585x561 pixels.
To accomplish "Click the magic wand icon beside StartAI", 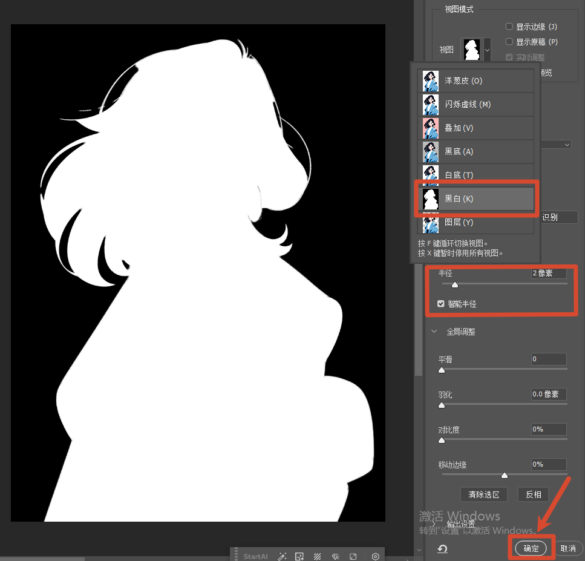I will (282, 556).
